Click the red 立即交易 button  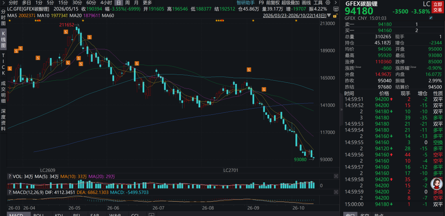click(437, 7)
